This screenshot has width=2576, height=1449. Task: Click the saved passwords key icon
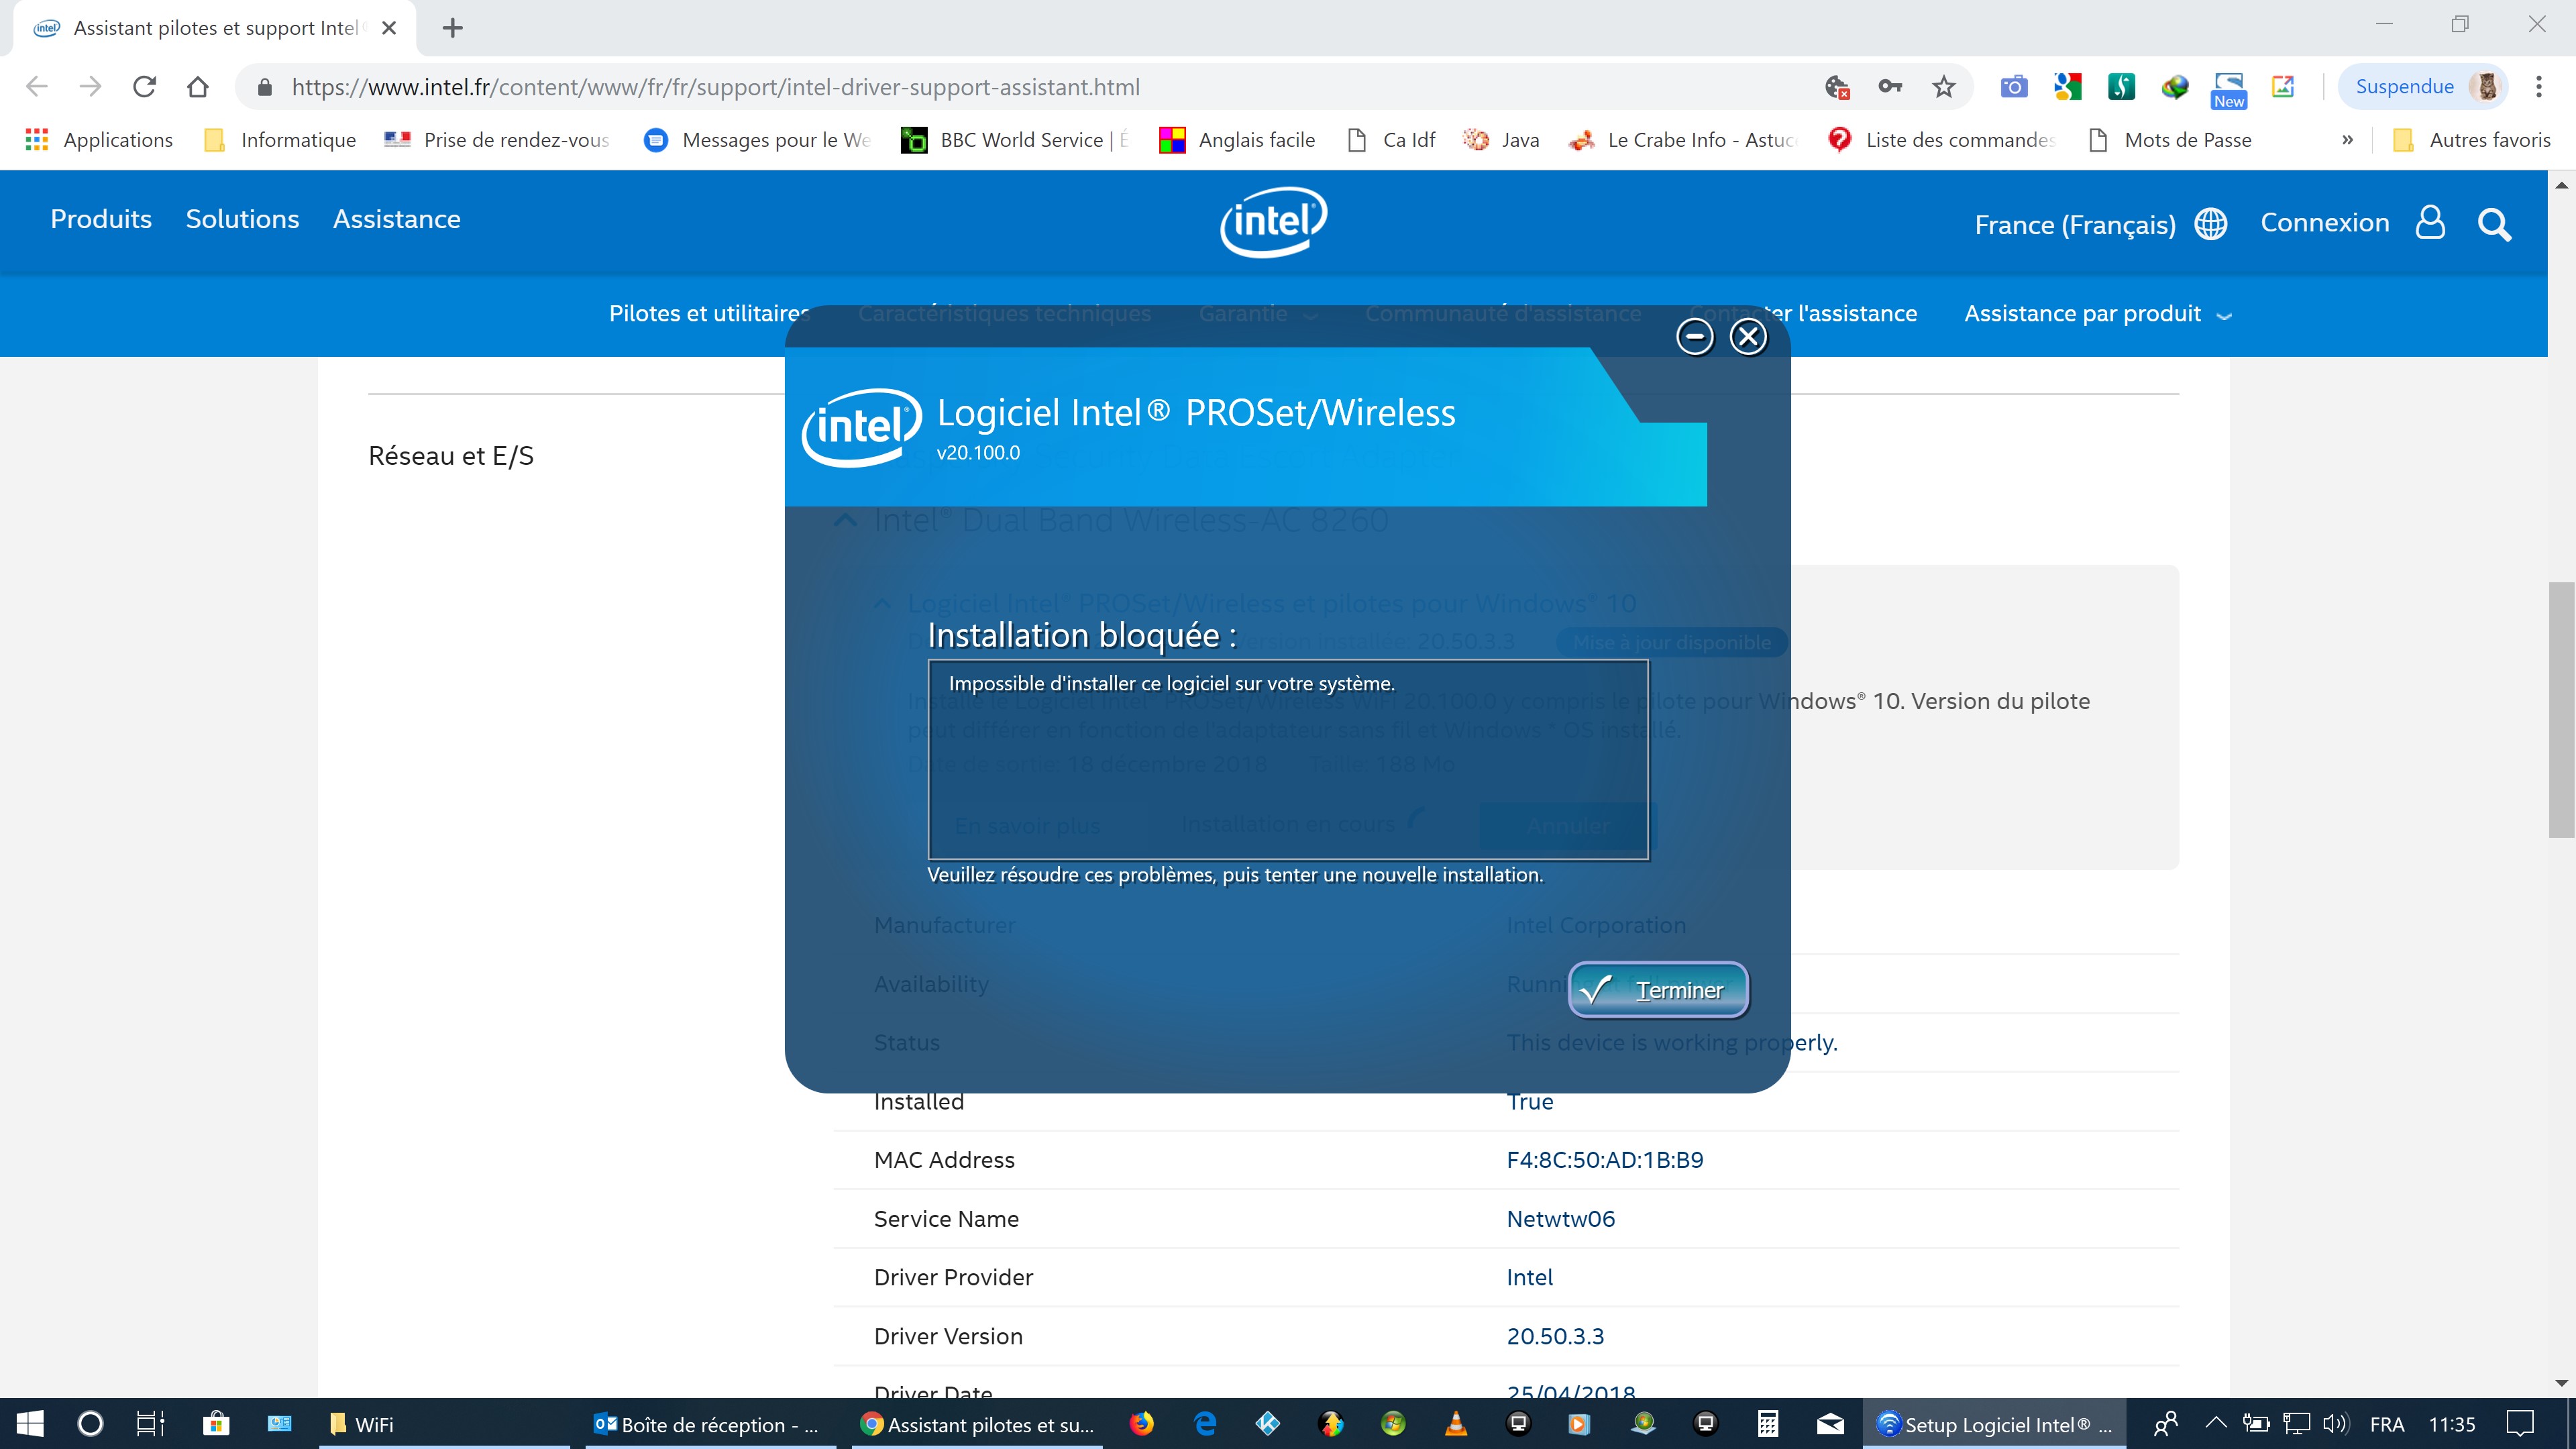[x=1890, y=87]
